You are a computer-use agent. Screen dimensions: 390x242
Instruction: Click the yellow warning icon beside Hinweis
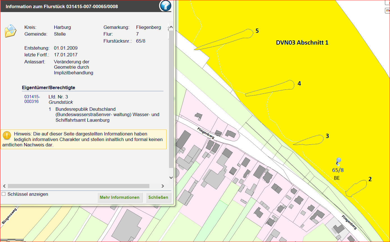[x=7, y=136]
